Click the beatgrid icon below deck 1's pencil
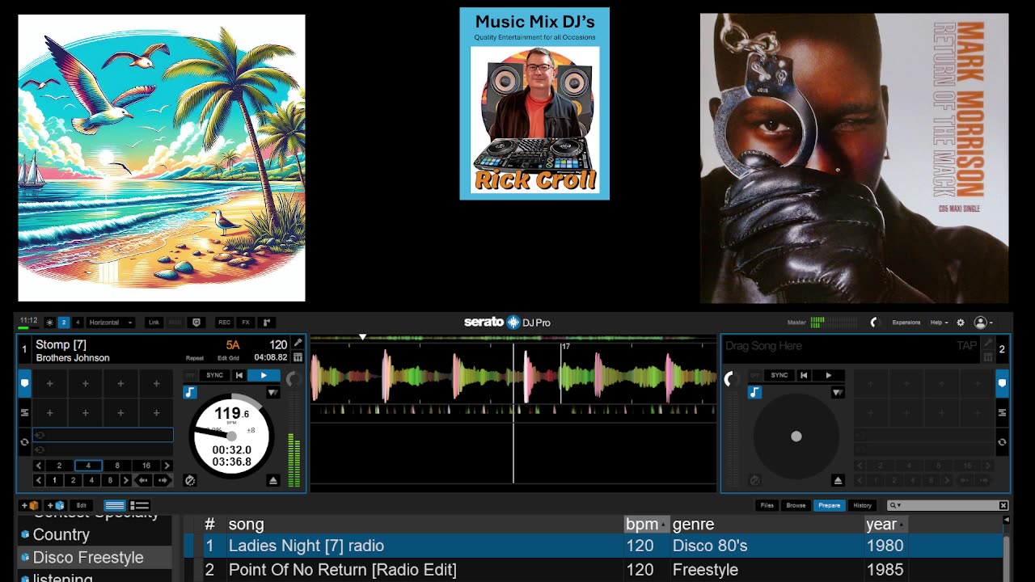Image resolution: width=1035 pixels, height=582 pixels. (x=298, y=357)
